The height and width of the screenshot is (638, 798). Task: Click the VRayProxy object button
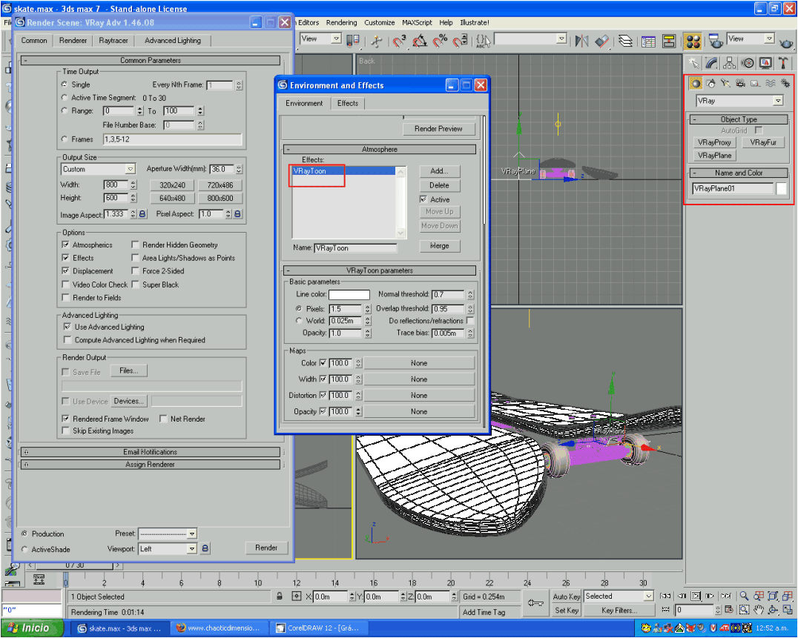click(x=714, y=142)
